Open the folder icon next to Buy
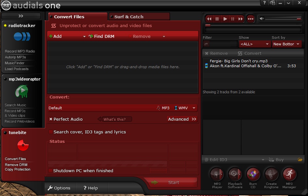 (300, 159)
